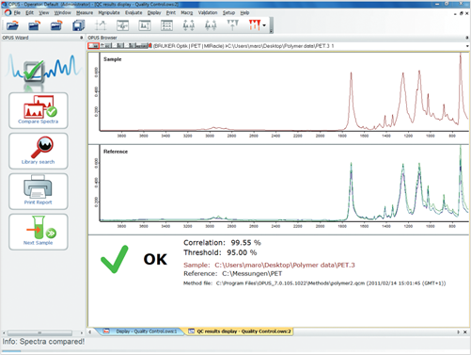This screenshot has width=471, height=355.
Task: Click the save-all floppy disk toolbar icon
Action: tap(78, 25)
